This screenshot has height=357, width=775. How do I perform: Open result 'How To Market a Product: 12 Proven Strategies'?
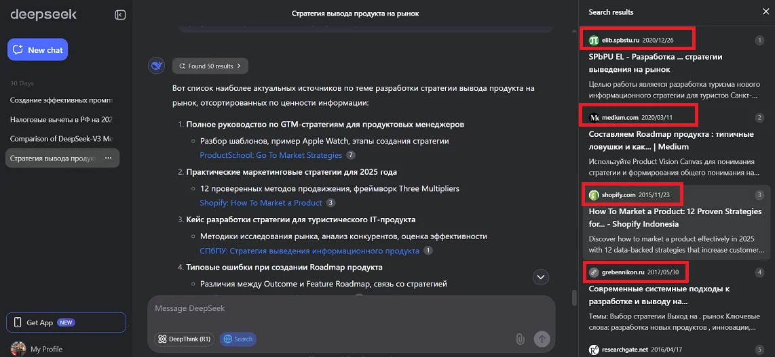pyautogui.click(x=675, y=217)
